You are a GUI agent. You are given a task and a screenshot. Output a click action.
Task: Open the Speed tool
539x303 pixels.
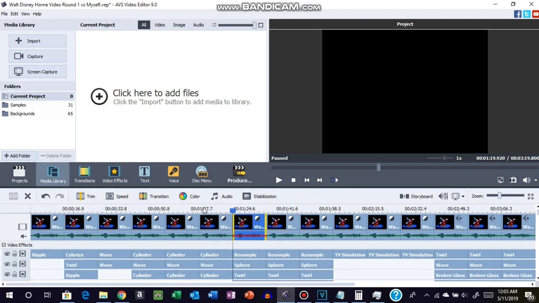click(x=117, y=197)
